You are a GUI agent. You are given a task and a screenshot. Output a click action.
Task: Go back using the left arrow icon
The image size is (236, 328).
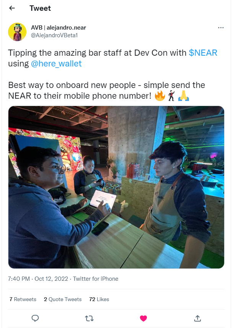point(12,8)
